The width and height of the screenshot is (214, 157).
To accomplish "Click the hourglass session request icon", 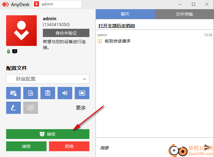I will pos(99,41).
